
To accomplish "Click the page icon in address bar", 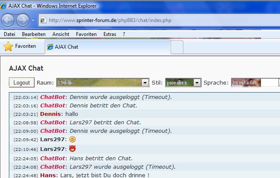I will (43, 20).
